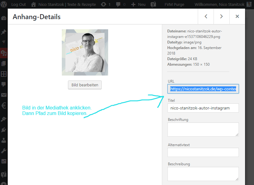This screenshot has width=254, height=185.
Task: Click into the Titel input field
Action: (x=203, y=108)
